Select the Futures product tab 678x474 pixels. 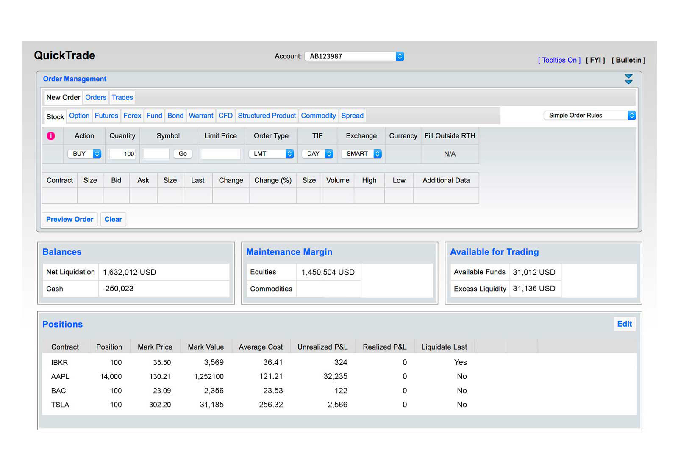click(106, 116)
